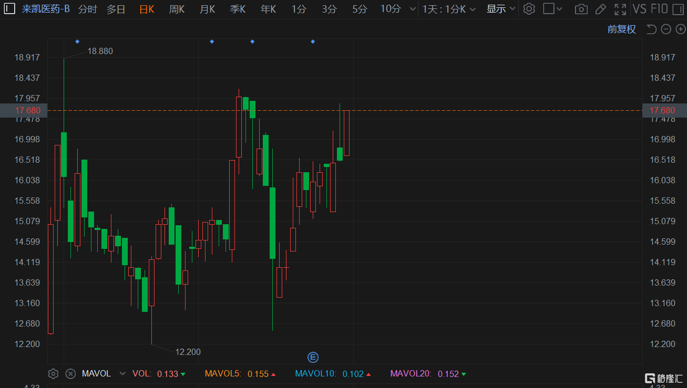Open chart settings gear in top toolbar
The width and height of the screenshot is (687, 388).
[529, 9]
